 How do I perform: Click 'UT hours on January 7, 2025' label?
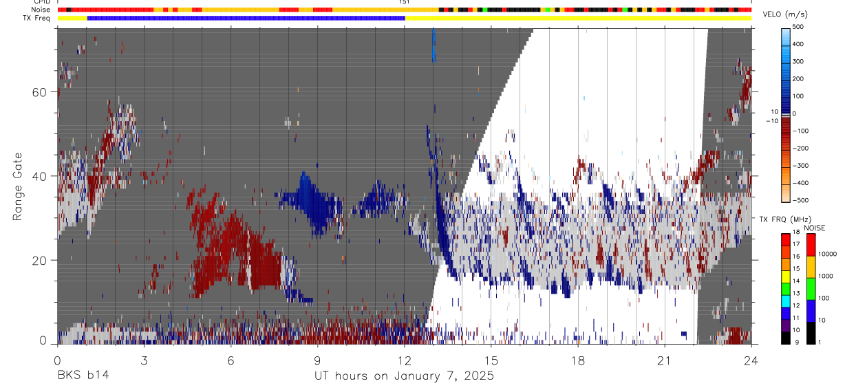pyautogui.click(x=404, y=376)
